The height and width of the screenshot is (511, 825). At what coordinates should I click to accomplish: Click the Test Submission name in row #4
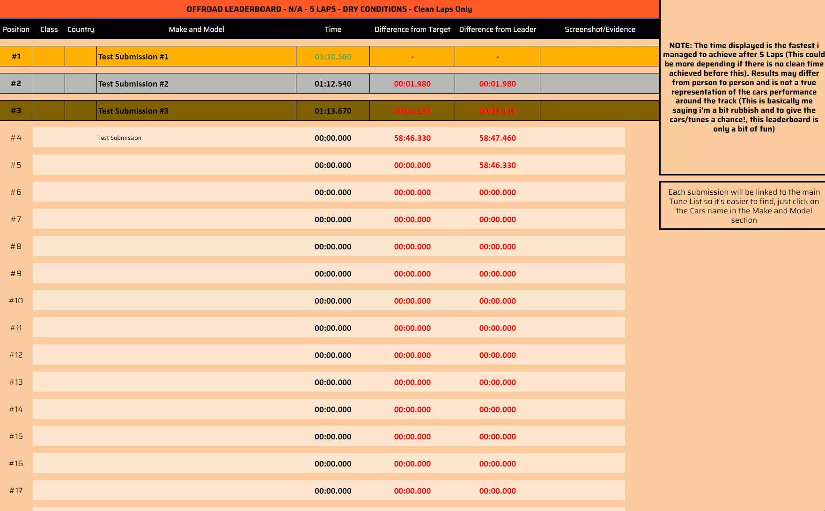coord(120,138)
